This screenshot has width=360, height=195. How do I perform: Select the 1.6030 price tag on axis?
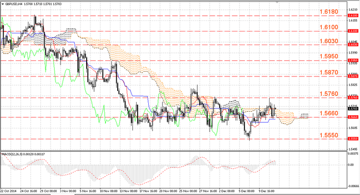coord(353,45)
